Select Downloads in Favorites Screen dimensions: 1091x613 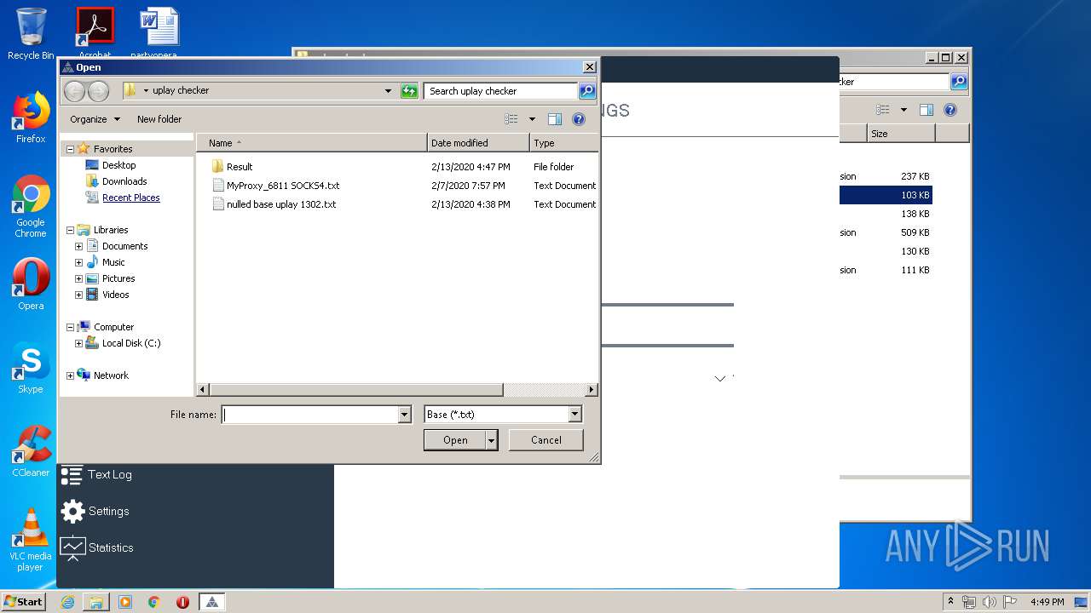point(124,181)
